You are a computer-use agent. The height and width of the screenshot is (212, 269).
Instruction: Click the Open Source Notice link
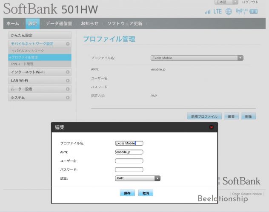pyautogui.click(x=247, y=194)
